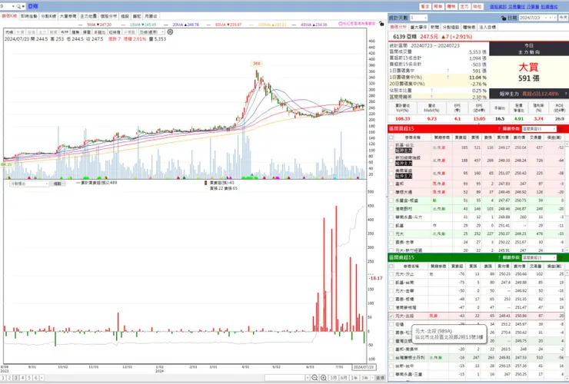
Task: Open help icon beside 佔股本比重
Action: (x=431, y=91)
